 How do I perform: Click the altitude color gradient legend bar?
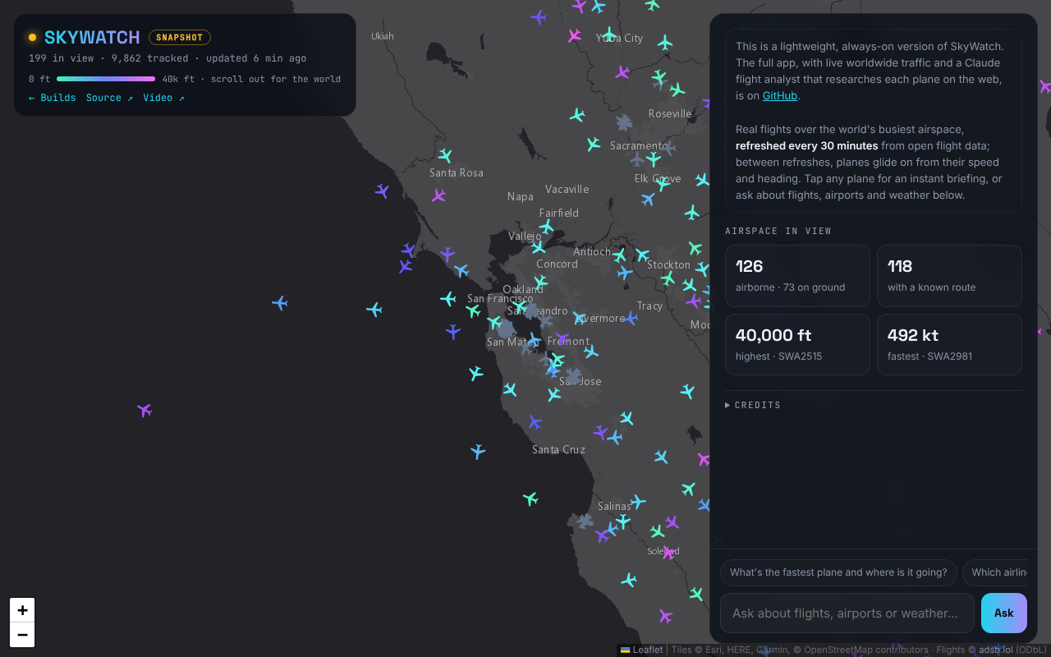(106, 79)
